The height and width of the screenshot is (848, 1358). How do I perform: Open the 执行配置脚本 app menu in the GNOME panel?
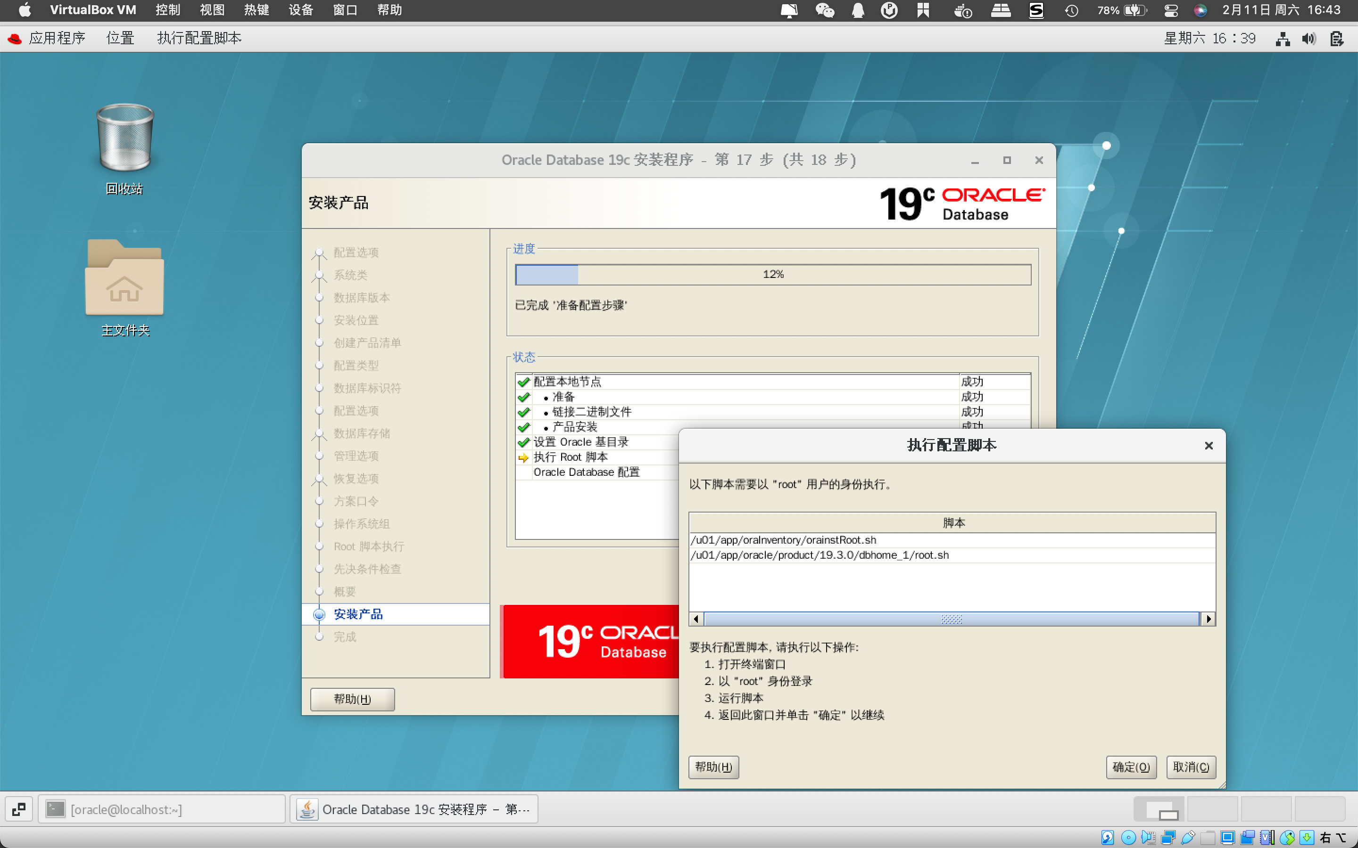(199, 38)
